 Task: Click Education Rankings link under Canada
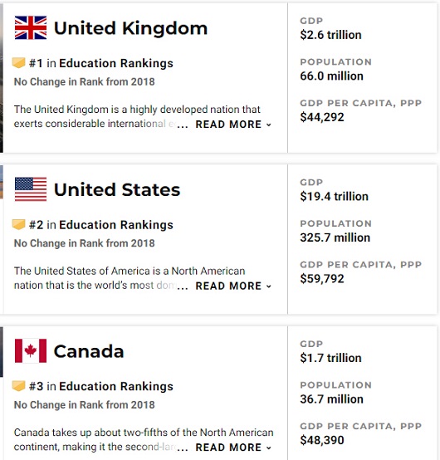(x=116, y=386)
